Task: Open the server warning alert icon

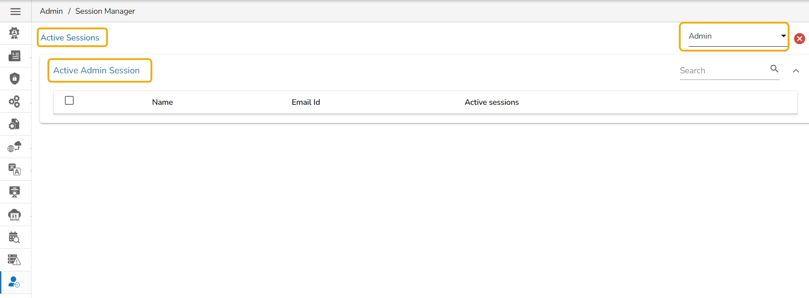Action: 15,260
